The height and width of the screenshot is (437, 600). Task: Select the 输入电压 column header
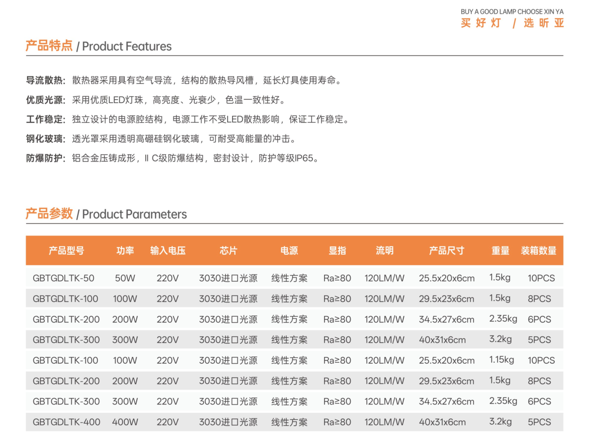[x=168, y=250]
